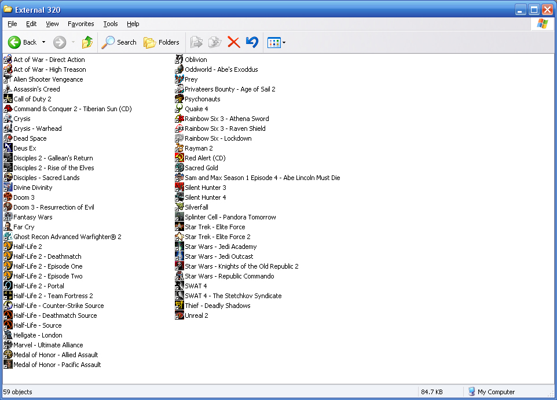557x400 pixels.
Task: Open the View menu
Action: 52,24
